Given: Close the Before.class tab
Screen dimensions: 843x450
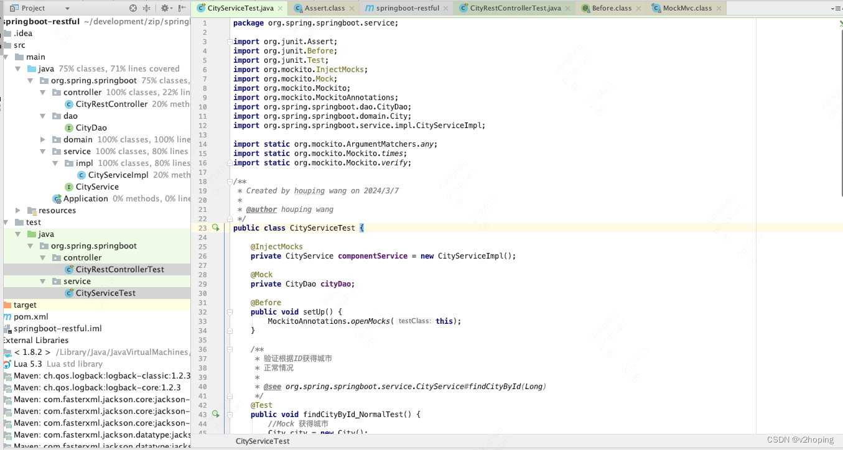Looking at the screenshot, I should 638,9.
